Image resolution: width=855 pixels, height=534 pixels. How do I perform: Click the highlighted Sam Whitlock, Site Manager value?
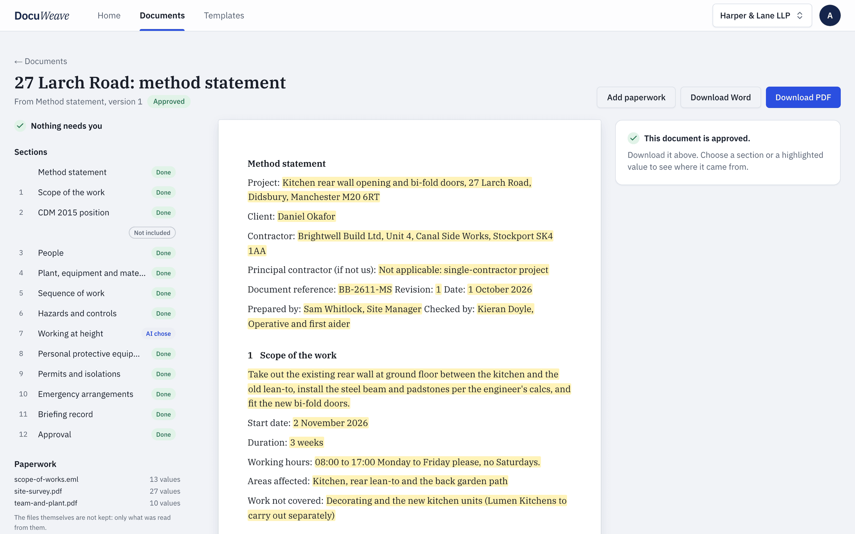pos(362,309)
